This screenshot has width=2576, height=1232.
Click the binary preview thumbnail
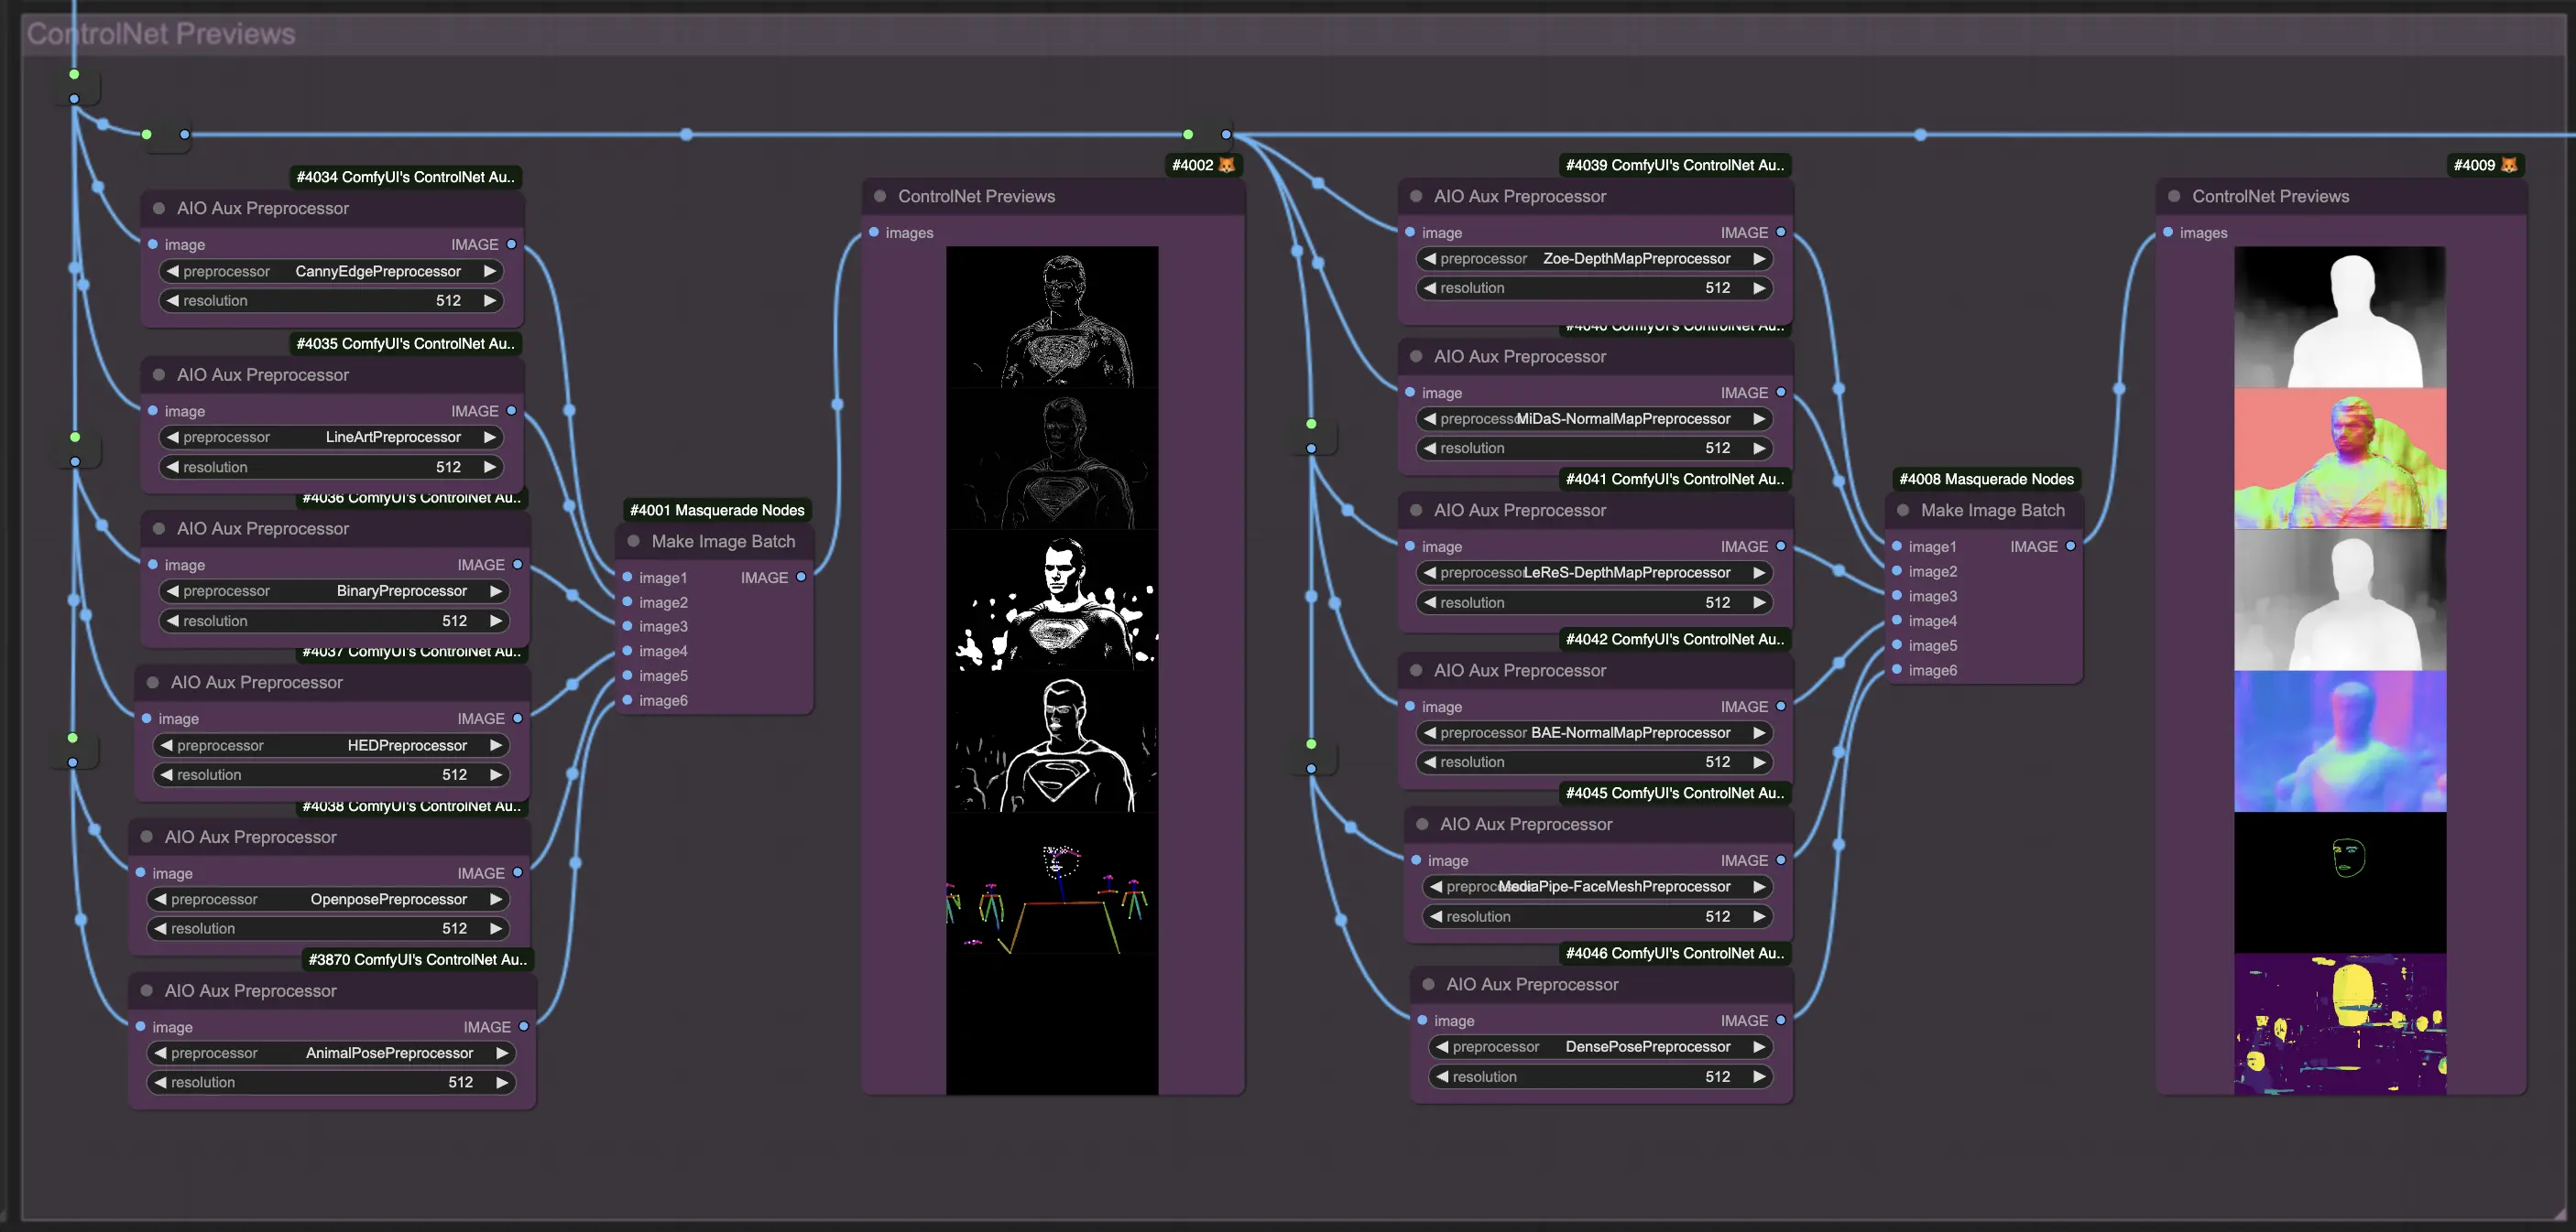[x=1052, y=600]
